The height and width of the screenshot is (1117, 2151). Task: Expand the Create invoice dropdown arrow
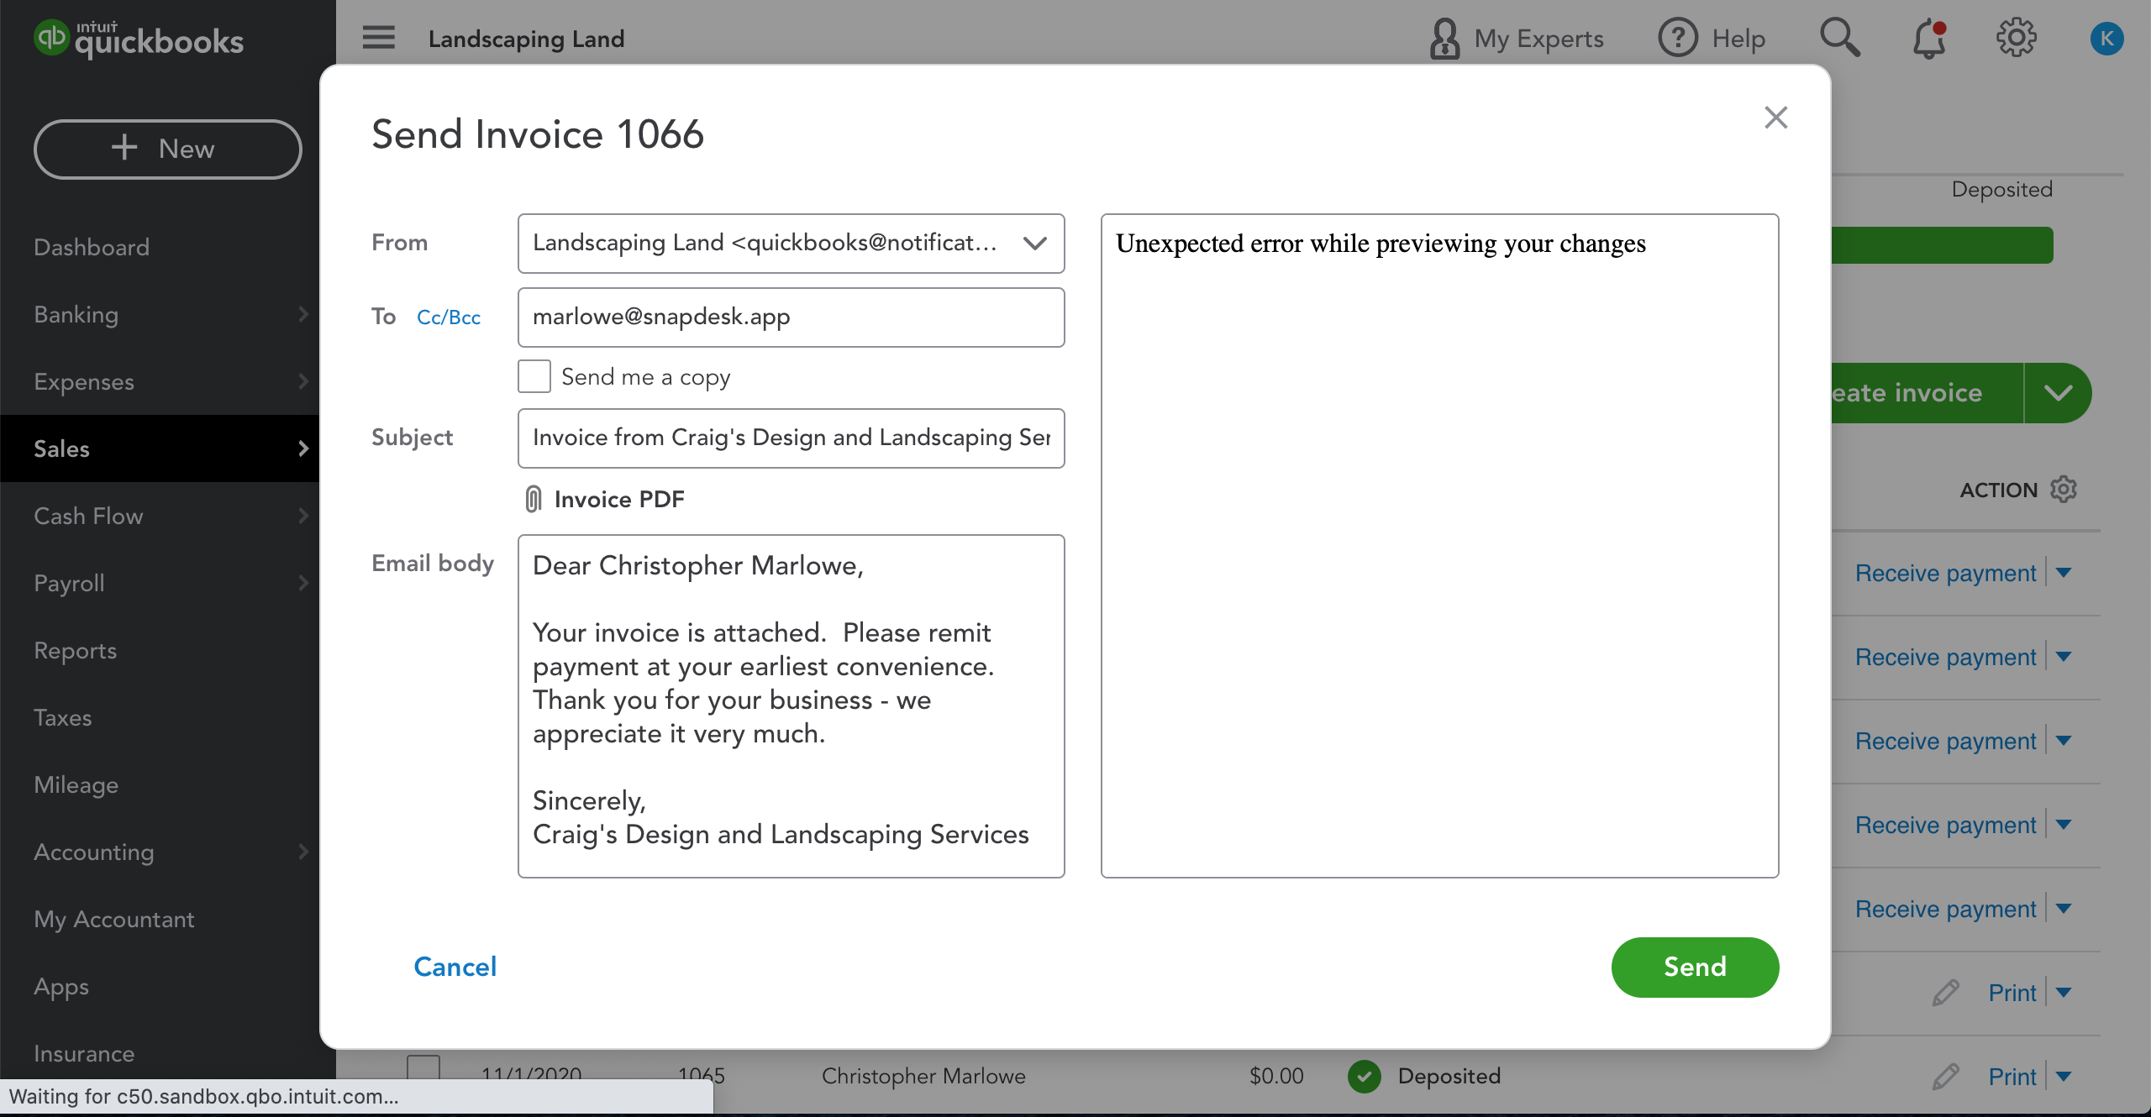pos(2058,392)
